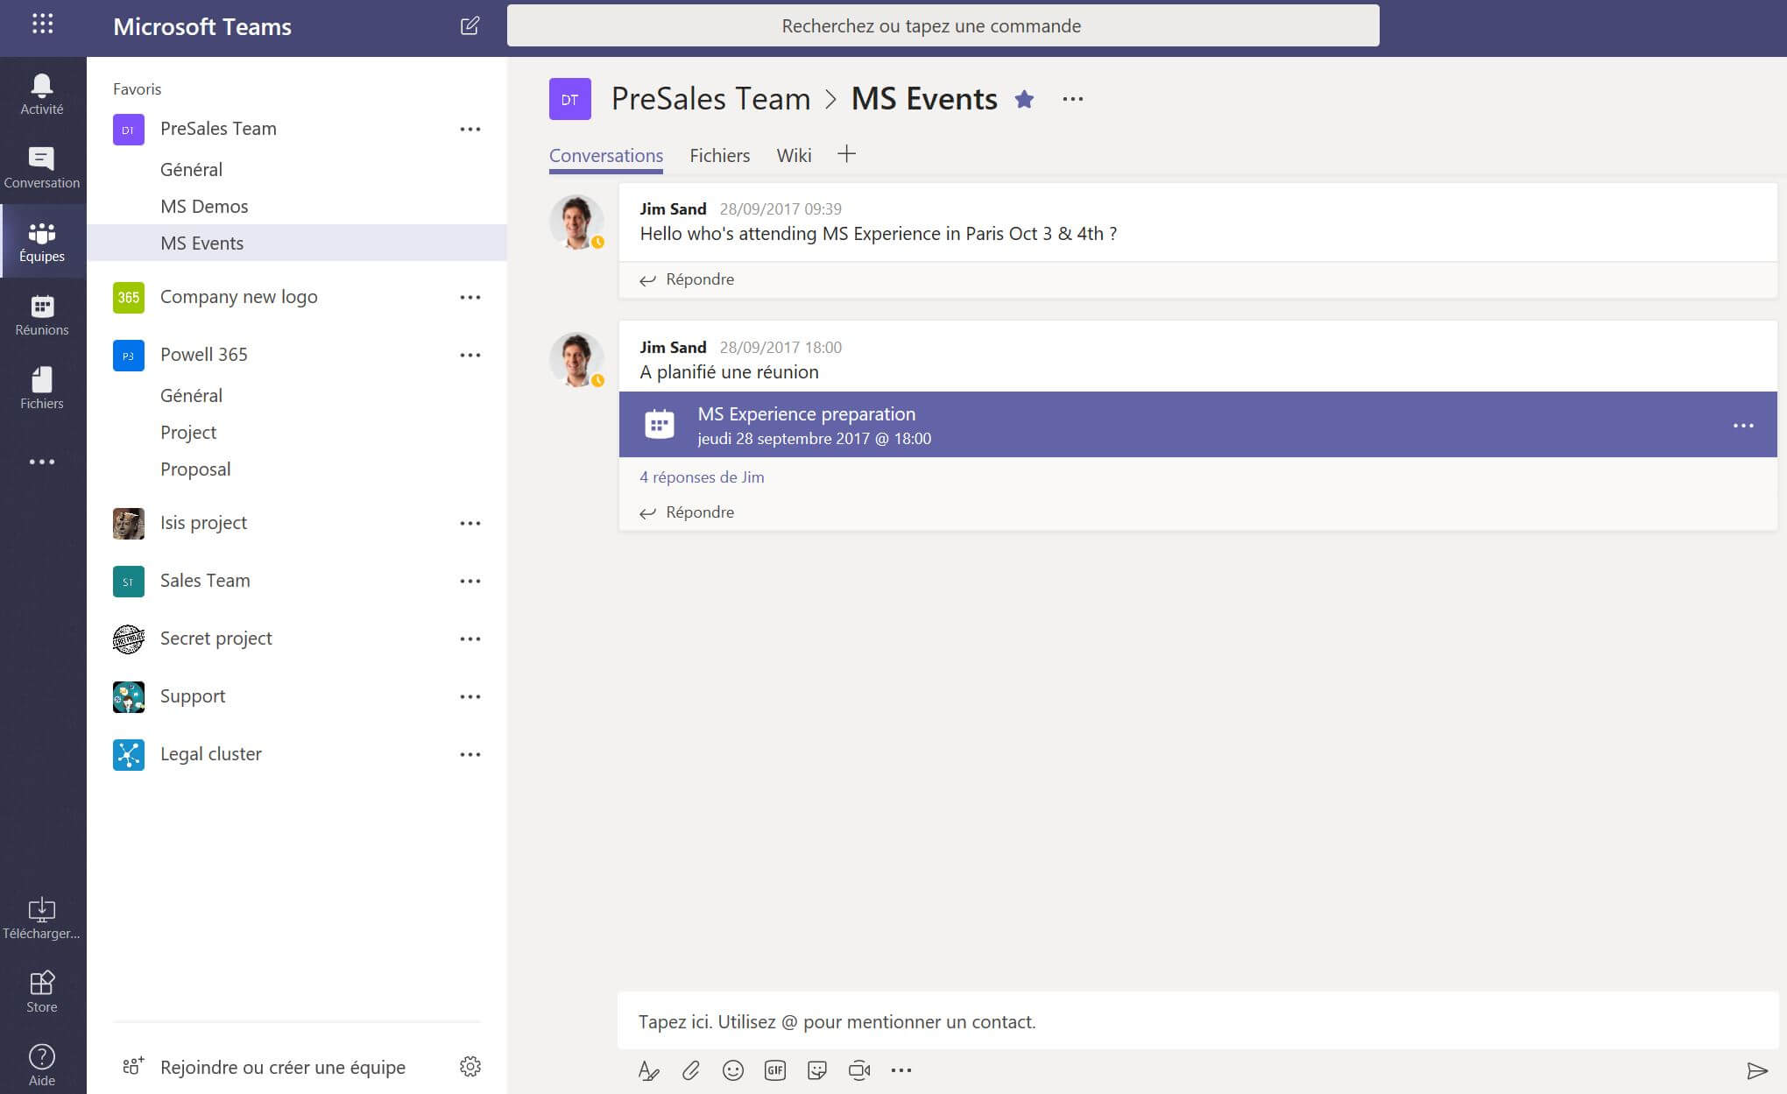
Task: Expand Powell 365 team options
Action: coord(470,354)
